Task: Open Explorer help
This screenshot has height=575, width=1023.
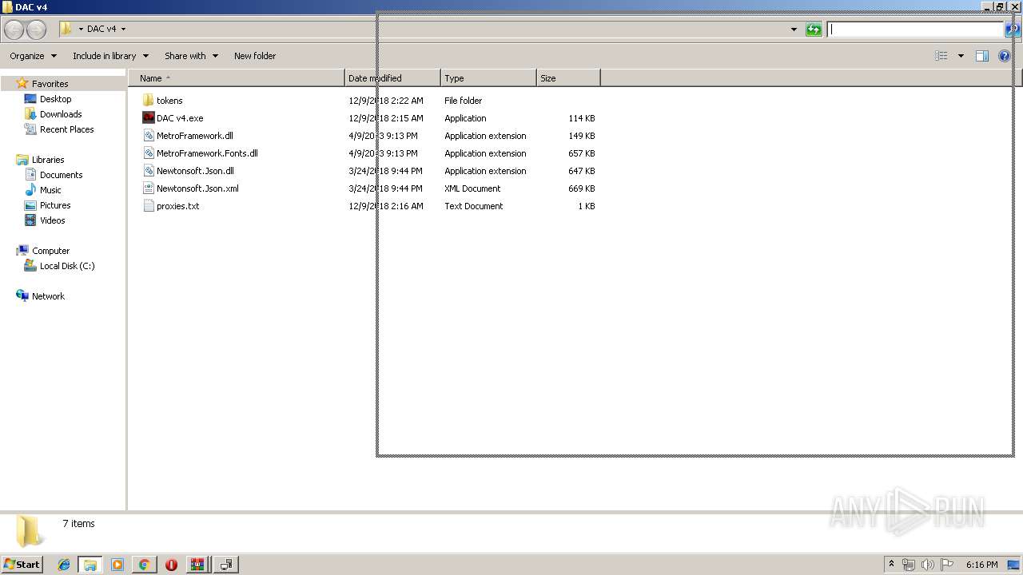Action: [1005, 56]
